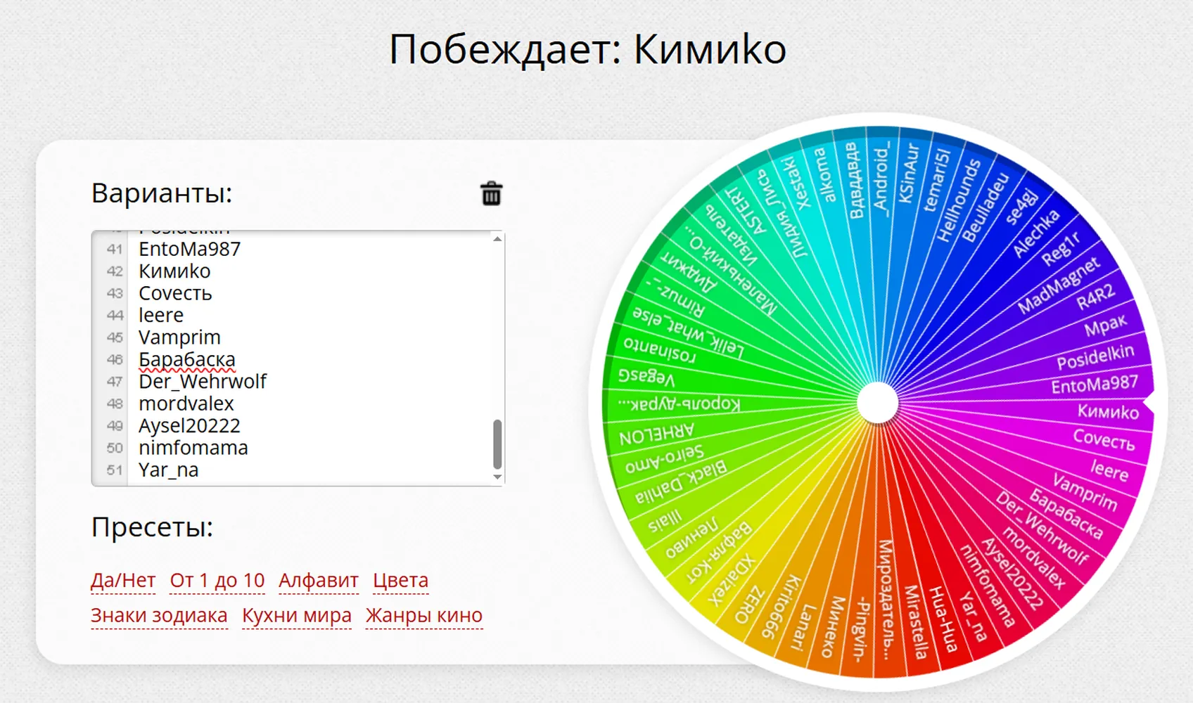This screenshot has width=1193, height=703.
Task: Click the Beulladeu segment on the wheel
Action: point(985,207)
